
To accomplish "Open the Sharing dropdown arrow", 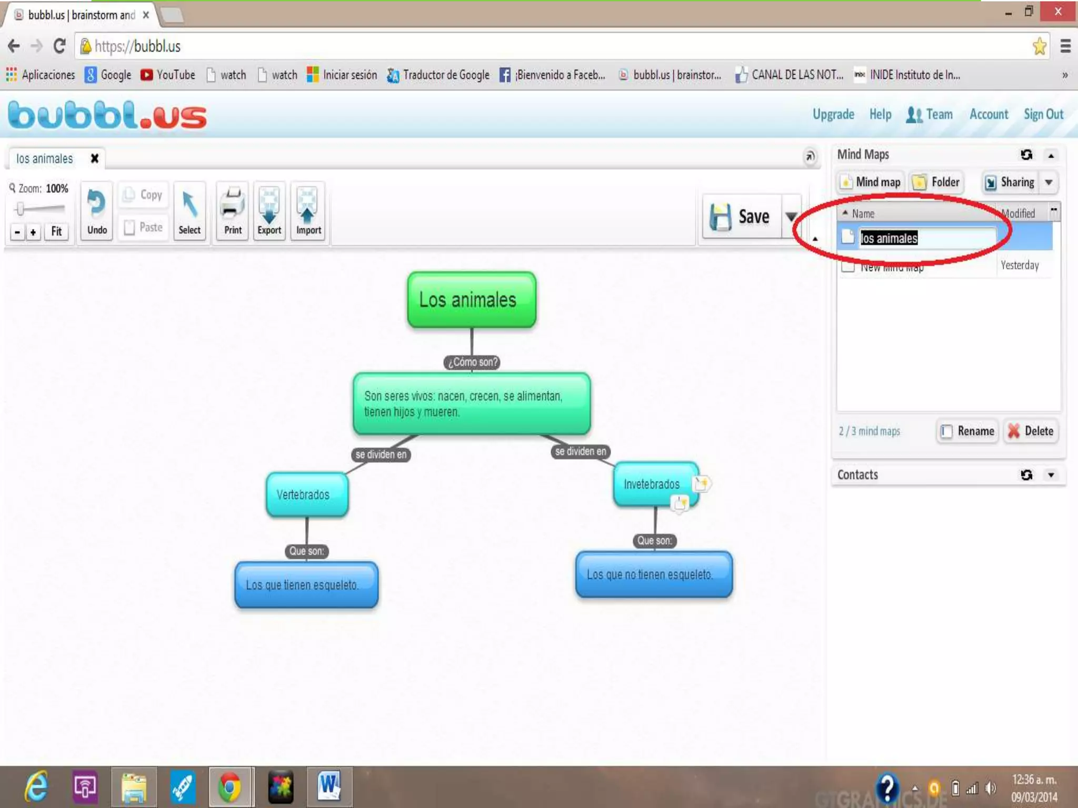I will [x=1049, y=183].
